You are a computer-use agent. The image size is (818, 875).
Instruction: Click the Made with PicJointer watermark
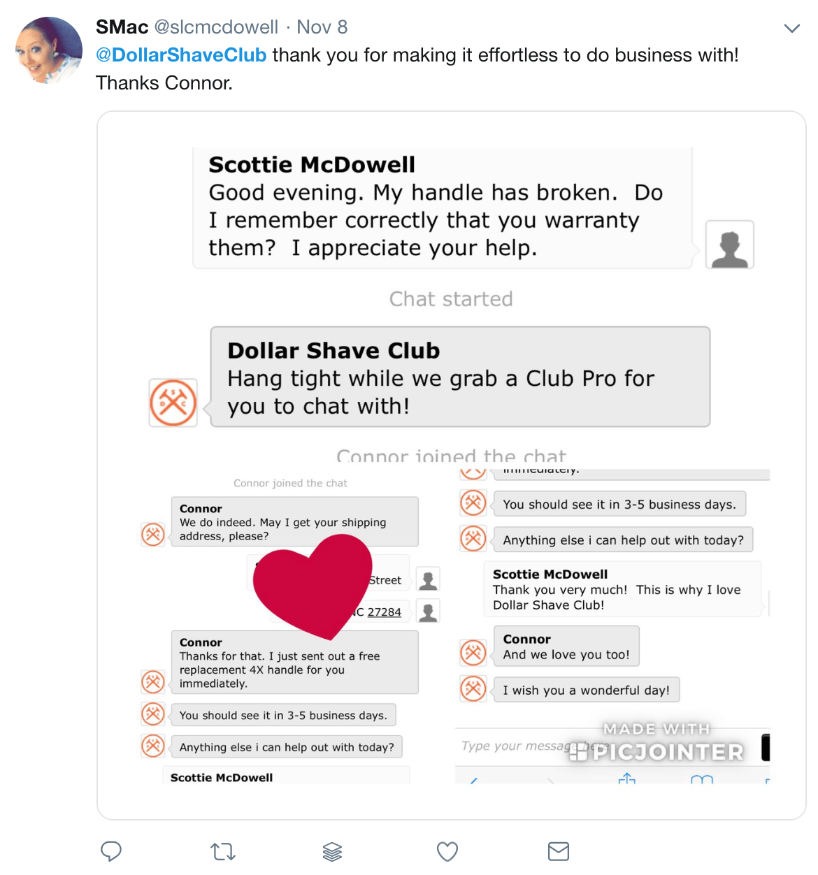coord(657,743)
